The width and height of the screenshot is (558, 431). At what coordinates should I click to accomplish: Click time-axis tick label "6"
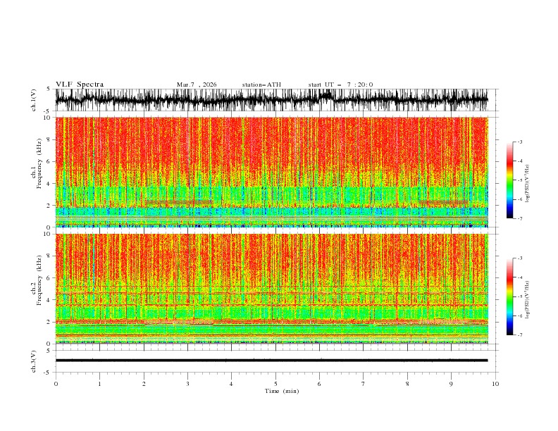(319, 384)
